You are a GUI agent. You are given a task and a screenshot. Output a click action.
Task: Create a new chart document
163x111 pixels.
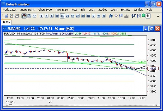point(7,16)
